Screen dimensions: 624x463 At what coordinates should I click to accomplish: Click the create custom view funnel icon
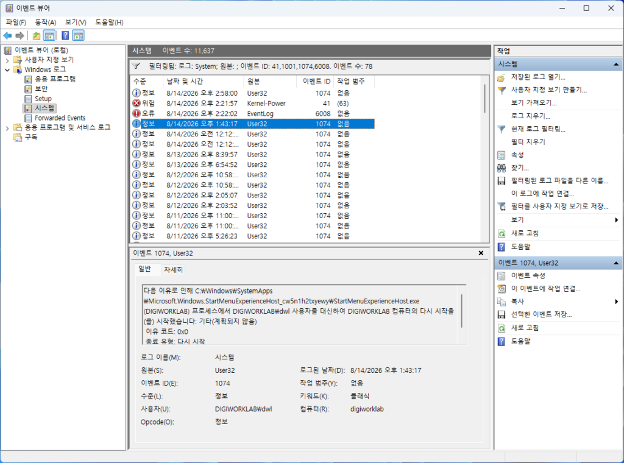pos(502,90)
